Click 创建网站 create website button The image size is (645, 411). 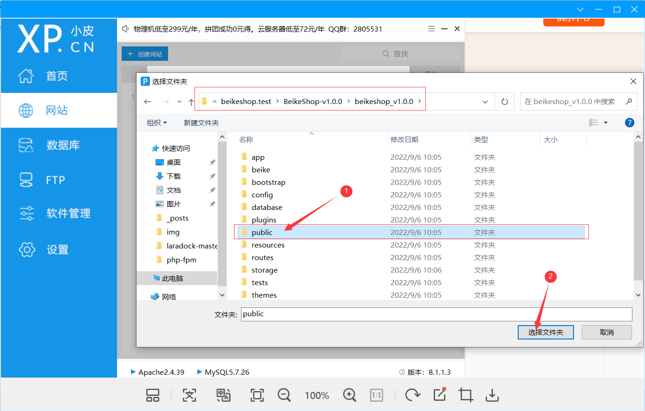tap(145, 54)
